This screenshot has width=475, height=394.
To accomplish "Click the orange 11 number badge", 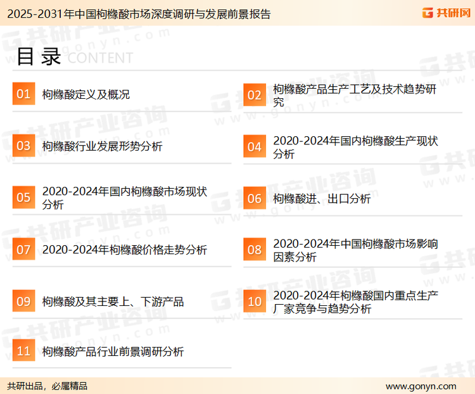I will 23,350.
